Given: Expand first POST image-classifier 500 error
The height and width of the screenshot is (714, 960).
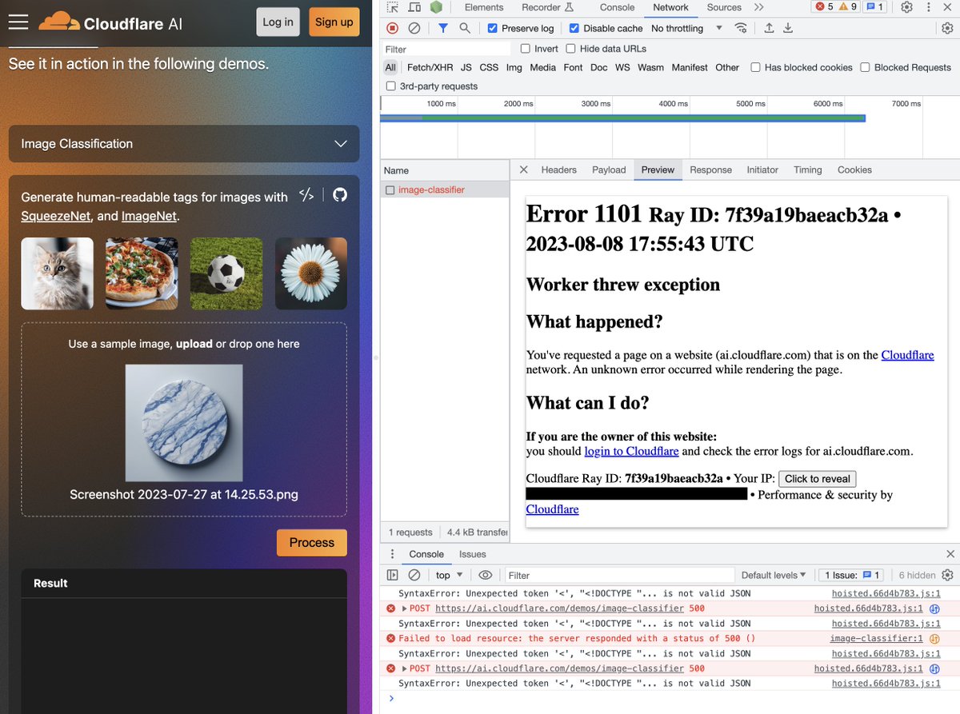Looking at the screenshot, I should [x=405, y=608].
